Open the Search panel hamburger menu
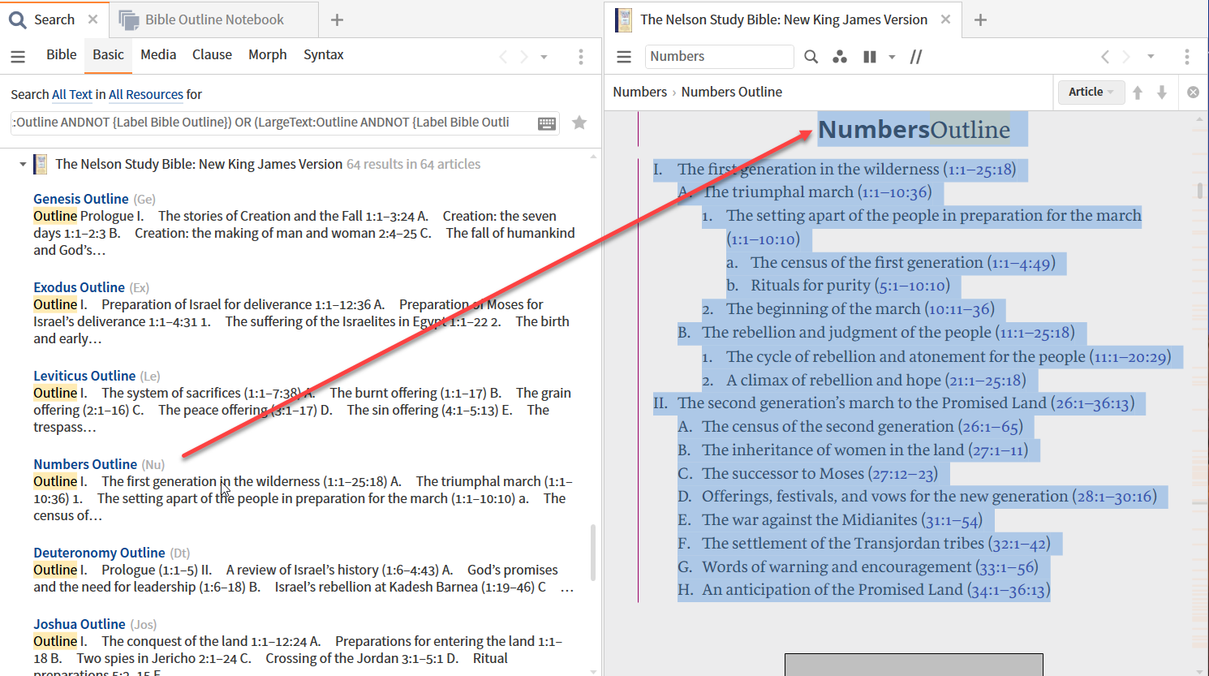Viewport: 1209px width, 676px height. (x=18, y=56)
